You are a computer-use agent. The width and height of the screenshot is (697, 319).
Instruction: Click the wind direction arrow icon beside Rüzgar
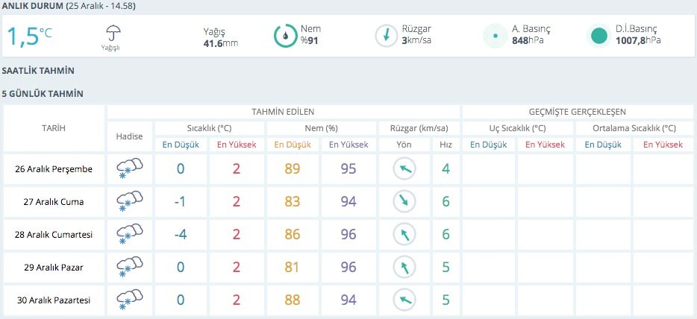[386, 35]
